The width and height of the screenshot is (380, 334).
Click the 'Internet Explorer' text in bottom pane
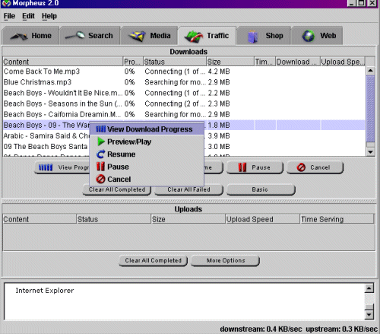click(45, 291)
